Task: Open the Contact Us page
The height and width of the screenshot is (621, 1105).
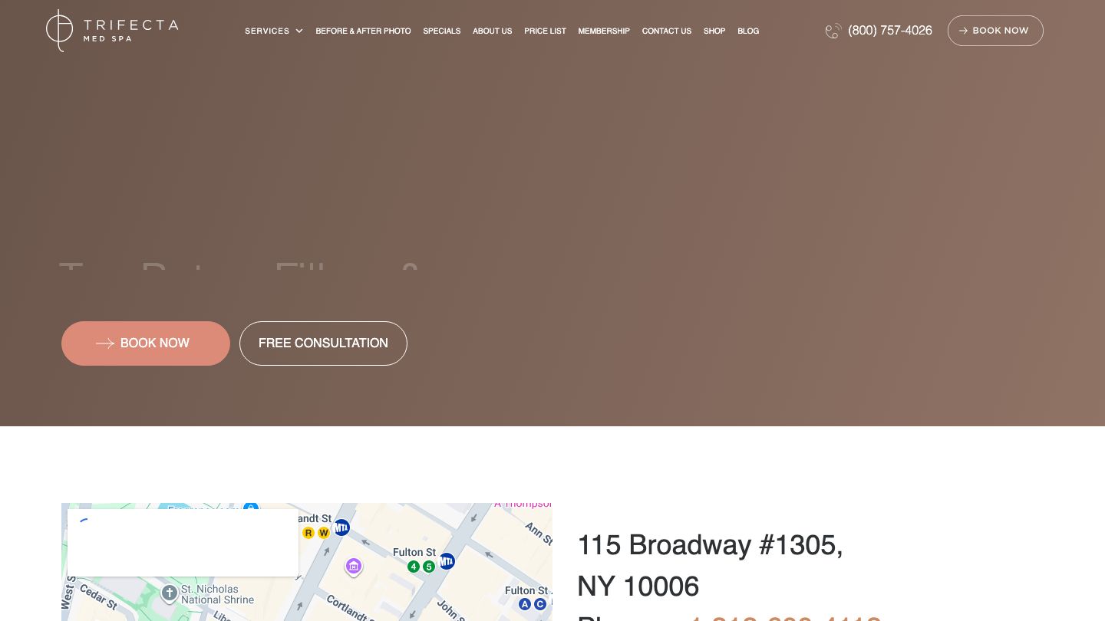Action: pyautogui.click(x=667, y=31)
